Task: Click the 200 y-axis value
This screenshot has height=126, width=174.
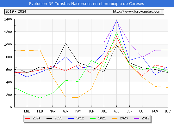Action: click(x=9, y=95)
